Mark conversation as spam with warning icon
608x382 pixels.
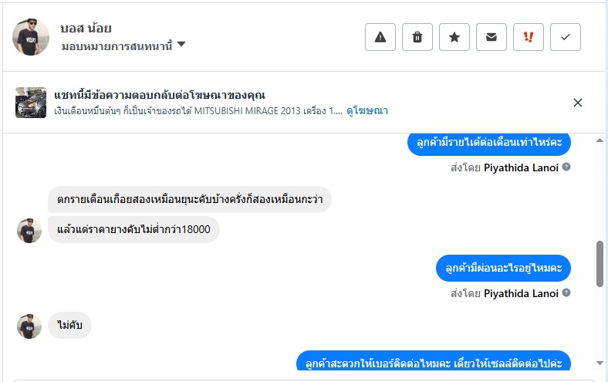(x=380, y=37)
